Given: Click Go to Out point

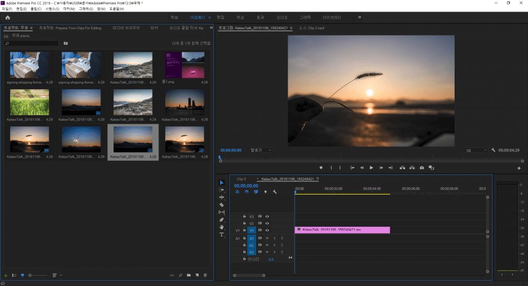Looking at the screenshot, I should (391, 168).
